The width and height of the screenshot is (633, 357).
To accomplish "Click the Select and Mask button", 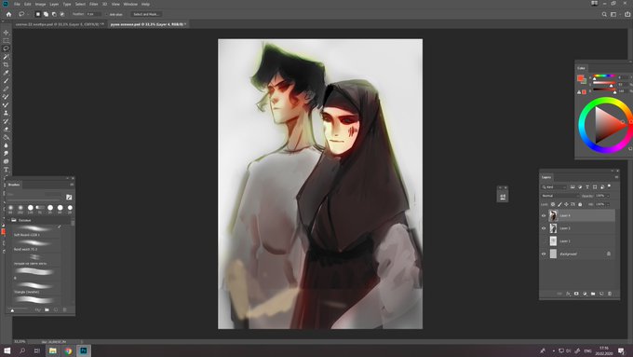I will tap(146, 14).
